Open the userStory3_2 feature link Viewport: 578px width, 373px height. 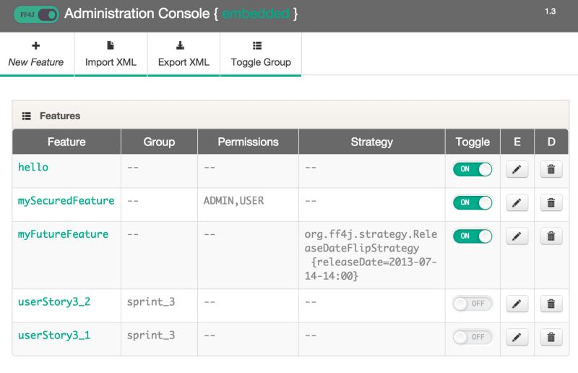54,301
